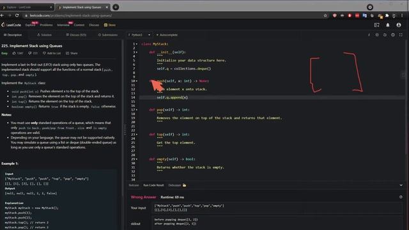The height and width of the screenshot is (230, 409).
Task: Switch to the Submissions tab
Action: [108, 34]
